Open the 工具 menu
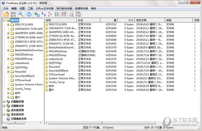 pos(30,8)
